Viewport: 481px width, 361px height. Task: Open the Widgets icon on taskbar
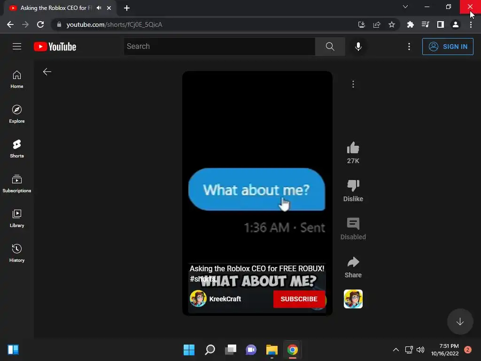[13, 350]
